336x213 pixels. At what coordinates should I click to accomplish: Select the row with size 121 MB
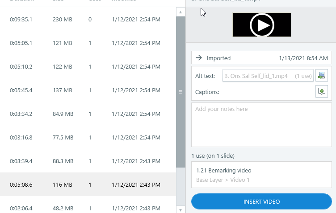[x=88, y=43]
